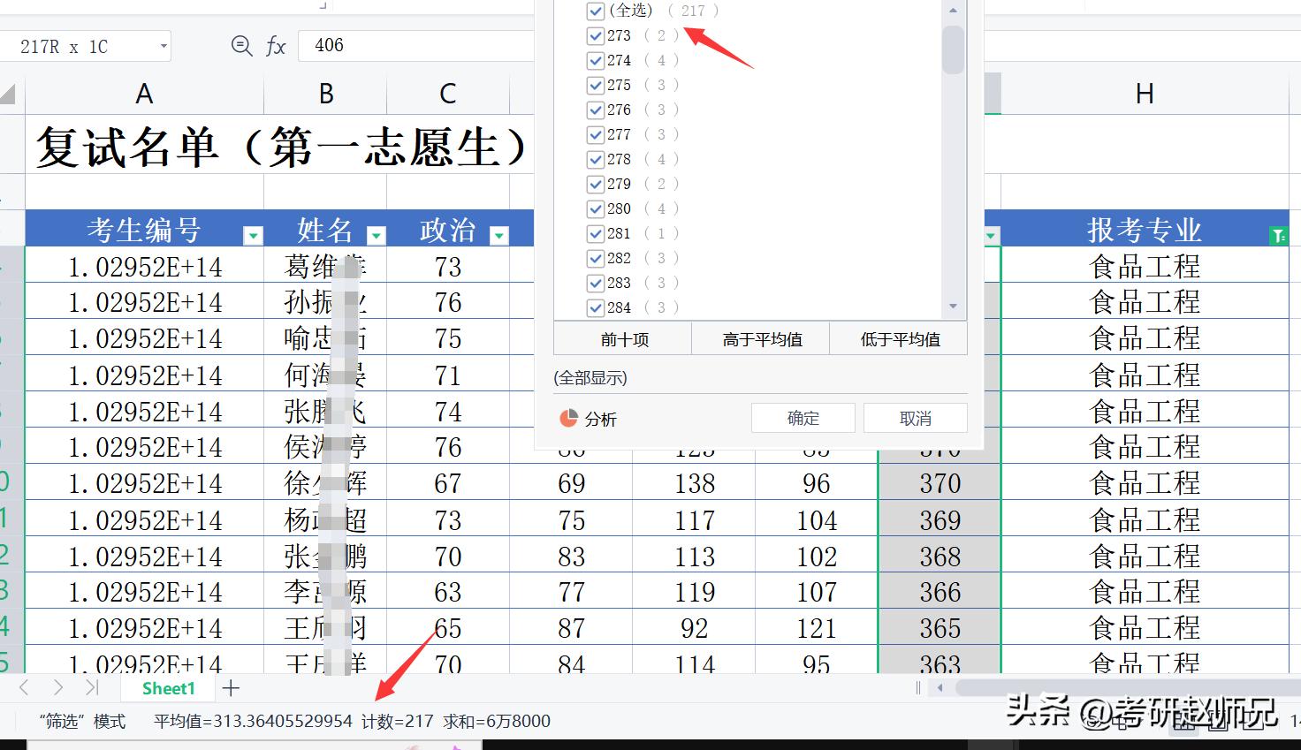Viewport: 1301px width, 750px height.
Task: Click the magnifier search icon beside formula bar
Action: (x=241, y=46)
